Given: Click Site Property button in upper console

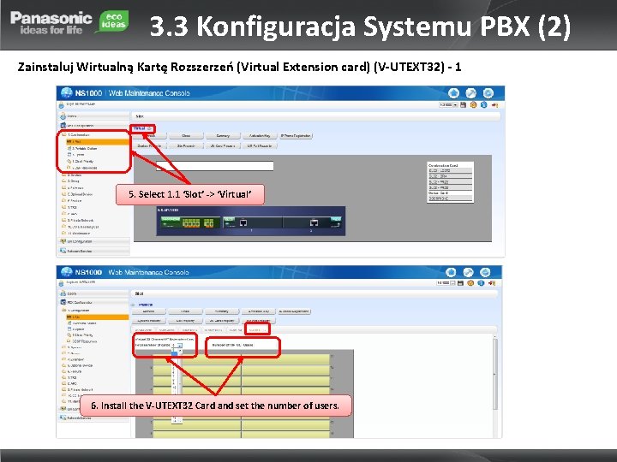Looking at the screenshot, I should [186, 145].
